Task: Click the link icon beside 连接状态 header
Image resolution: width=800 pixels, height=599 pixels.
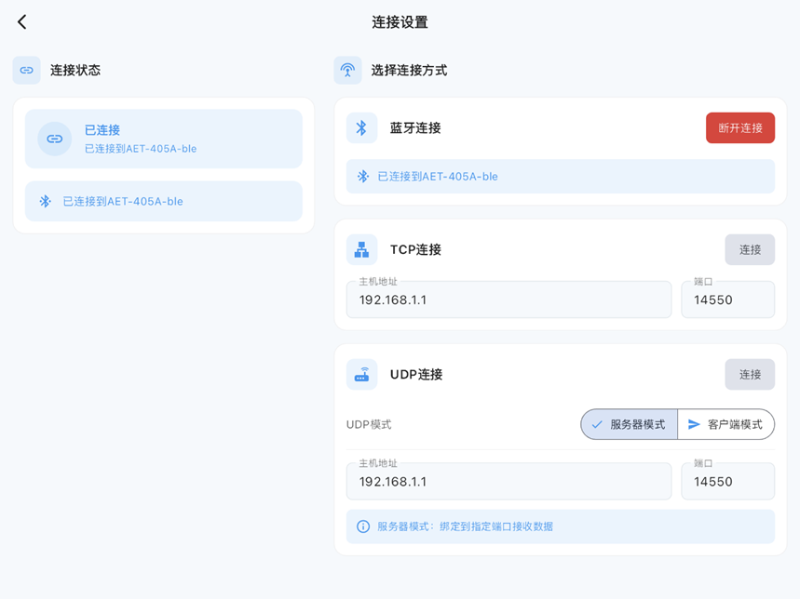Action: [x=26, y=70]
